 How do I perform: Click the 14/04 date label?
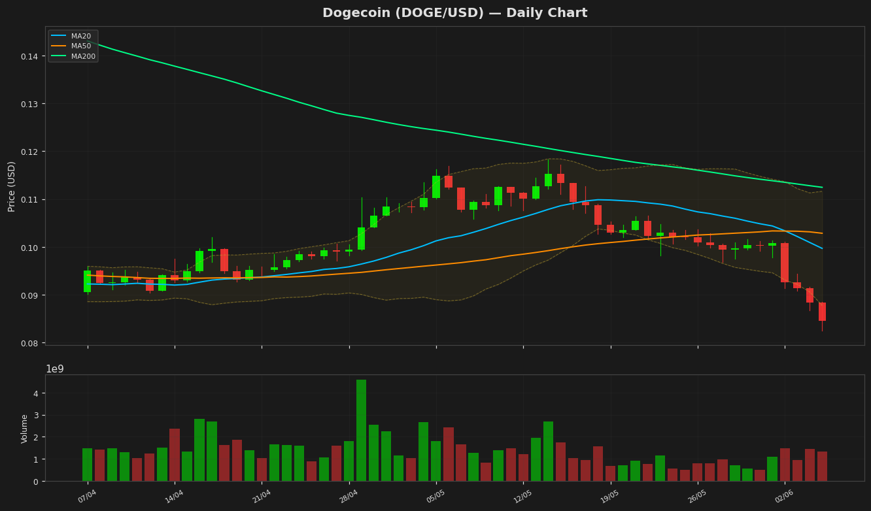pos(175,496)
